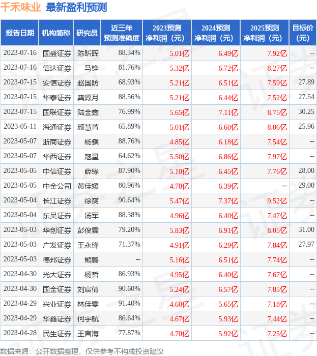Viewport: 317px width, 356px height.
Task: Click the 2023预测净利润 column header
Action: (x=167, y=33)
